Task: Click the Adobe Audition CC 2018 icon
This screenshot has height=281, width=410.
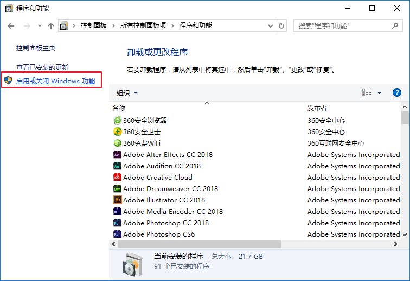Action: (x=117, y=166)
